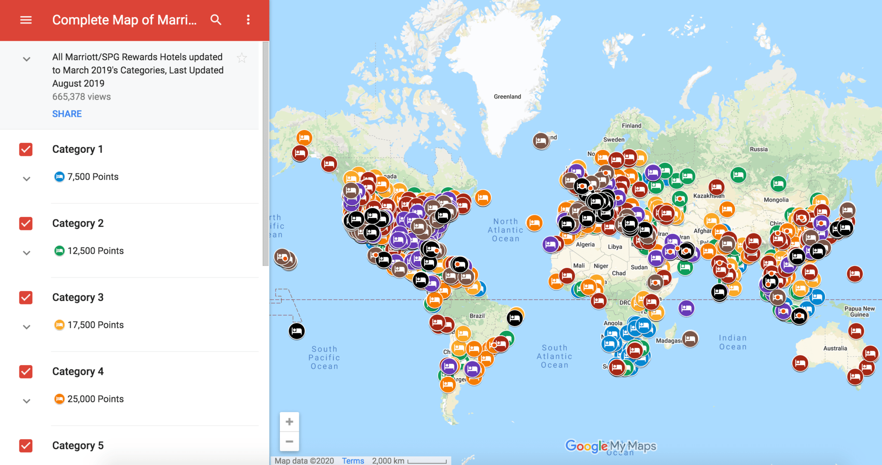Open the three-dot more options menu
Screen dimensions: 882x465
point(248,20)
